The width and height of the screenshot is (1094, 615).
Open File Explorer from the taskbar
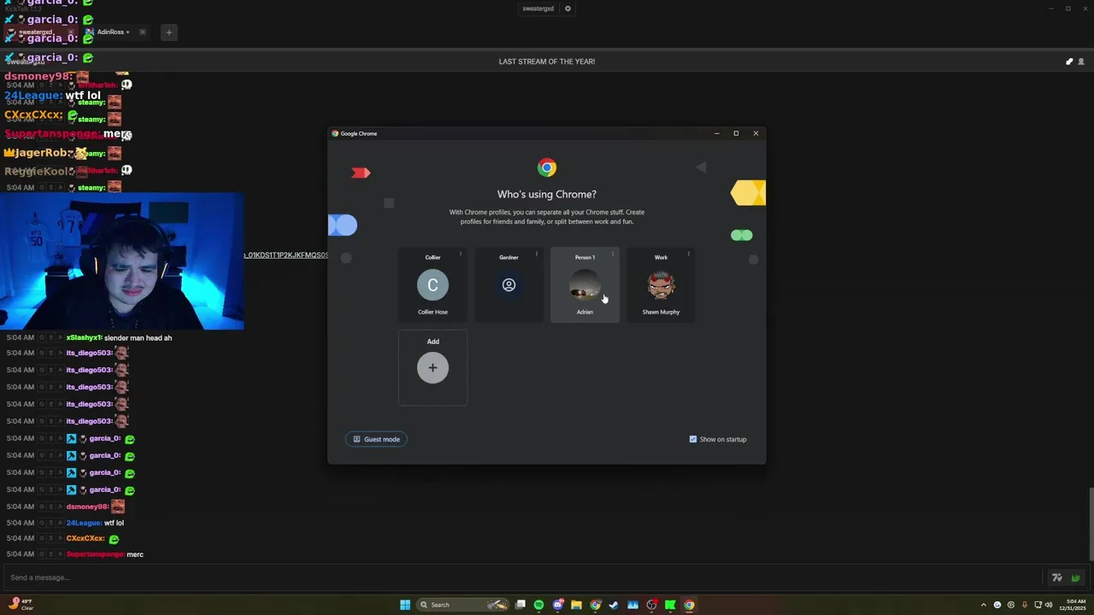576,605
